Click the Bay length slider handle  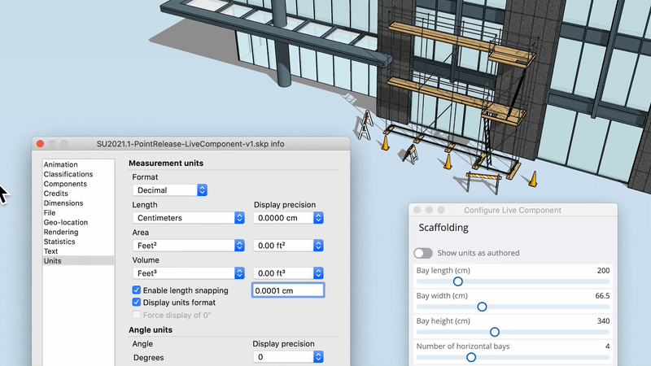[x=457, y=281]
